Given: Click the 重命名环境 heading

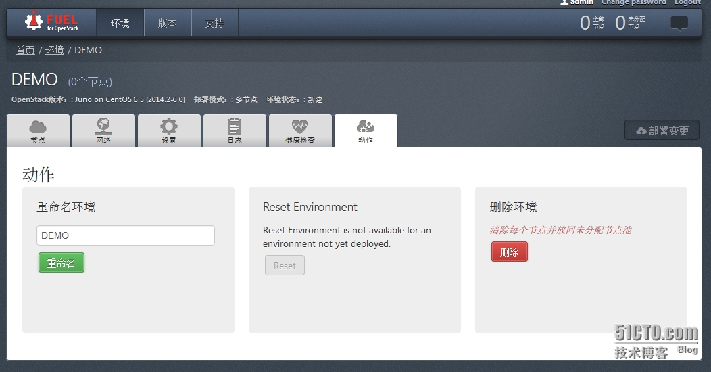Looking at the screenshot, I should click(x=66, y=207).
